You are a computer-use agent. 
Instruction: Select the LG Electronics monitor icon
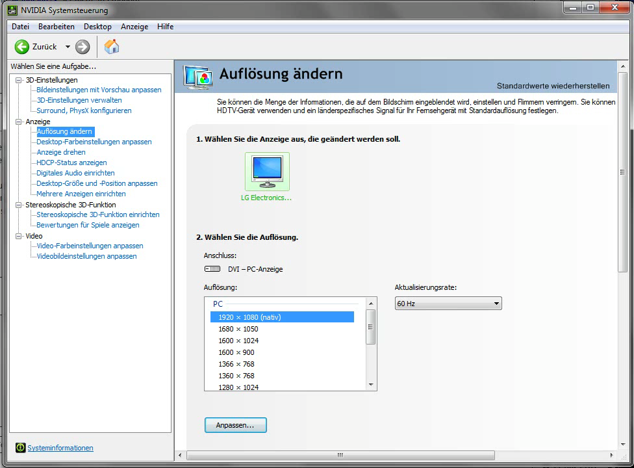coord(267,172)
